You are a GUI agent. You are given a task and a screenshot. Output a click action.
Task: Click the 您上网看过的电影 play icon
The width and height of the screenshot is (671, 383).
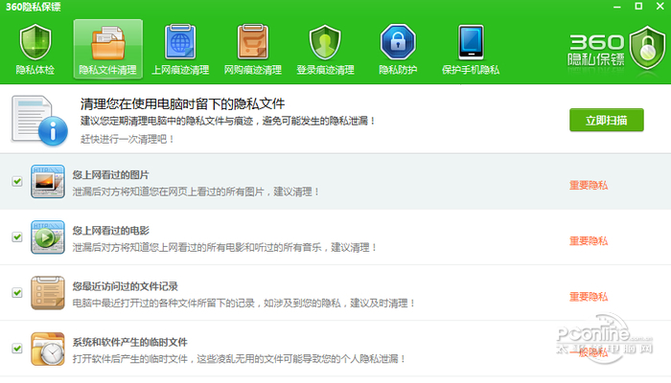(48, 237)
